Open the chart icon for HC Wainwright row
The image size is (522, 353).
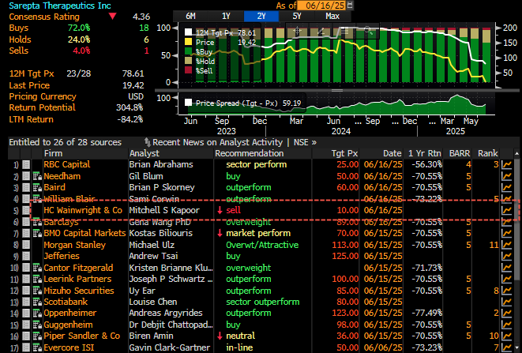[x=507, y=210]
